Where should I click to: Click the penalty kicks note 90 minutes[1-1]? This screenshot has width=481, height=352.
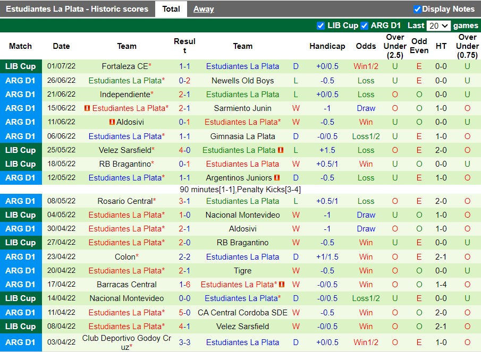click(240, 190)
